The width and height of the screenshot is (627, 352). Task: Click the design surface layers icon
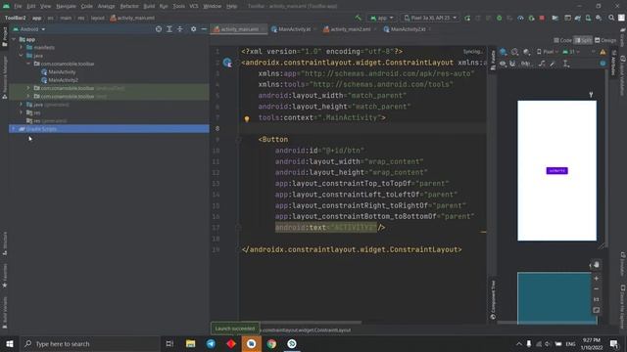tap(504, 52)
